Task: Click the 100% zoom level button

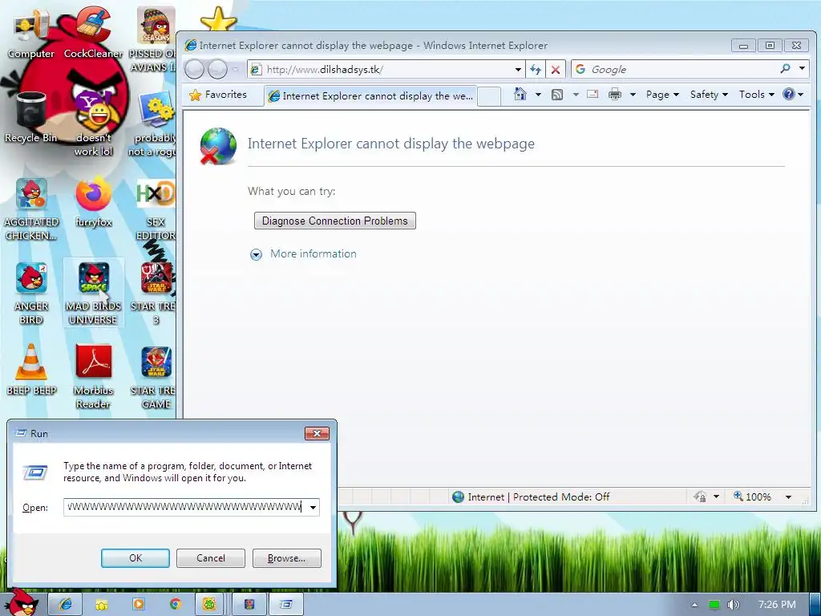Action: [753, 496]
